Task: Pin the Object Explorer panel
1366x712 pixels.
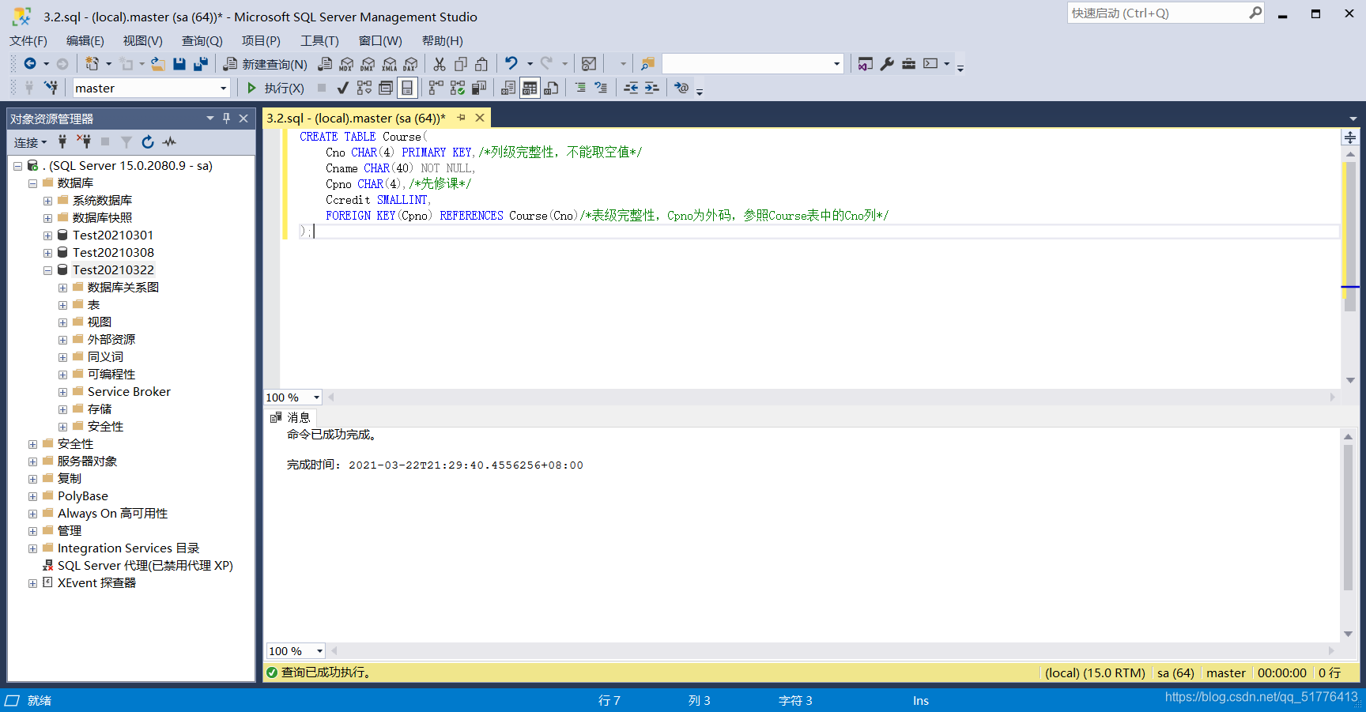Action: coord(226,119)
